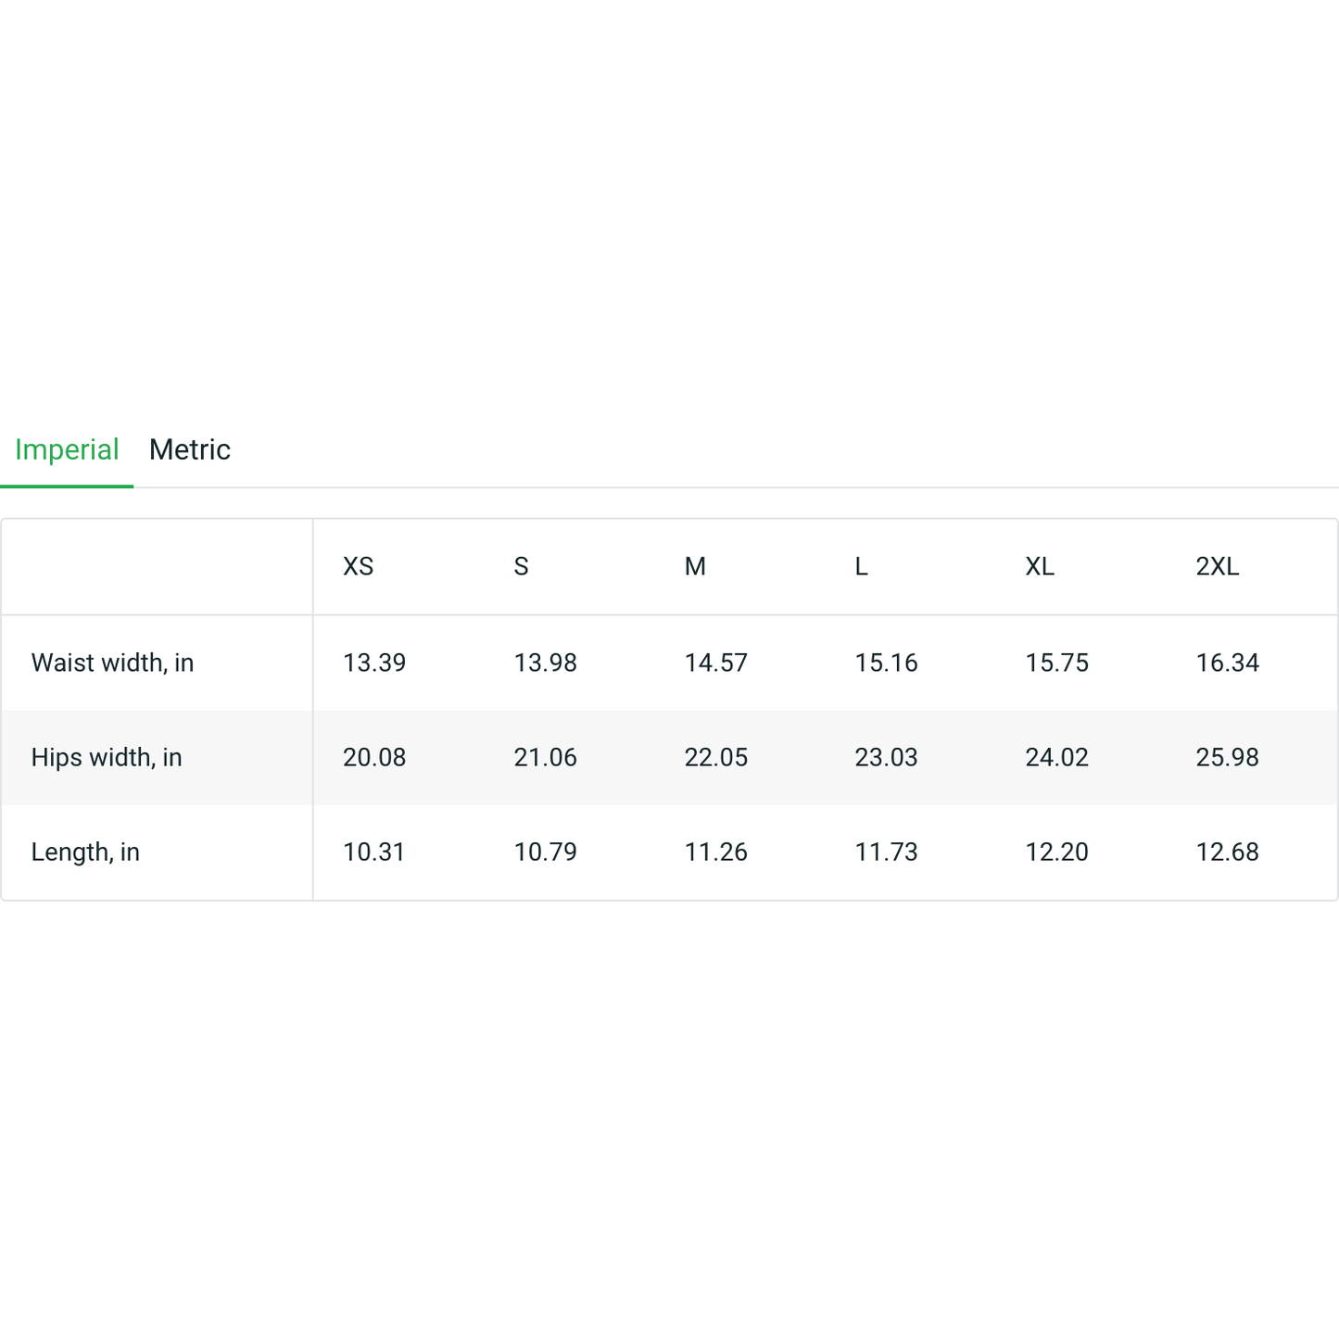Click waist width value 13.39

pos(374,663)
